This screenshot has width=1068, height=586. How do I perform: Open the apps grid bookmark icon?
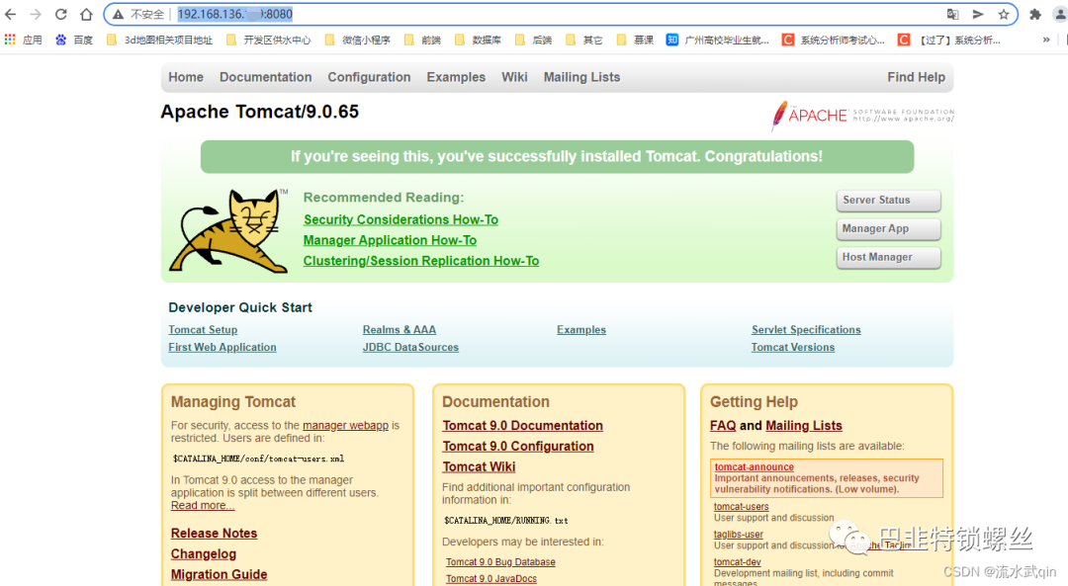[x=10, y=41]
